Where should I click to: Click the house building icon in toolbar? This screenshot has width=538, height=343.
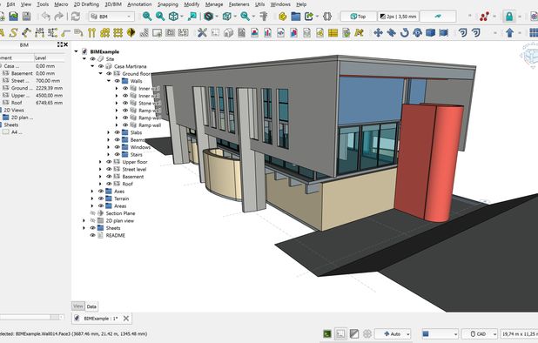click(x=228, y=32)
